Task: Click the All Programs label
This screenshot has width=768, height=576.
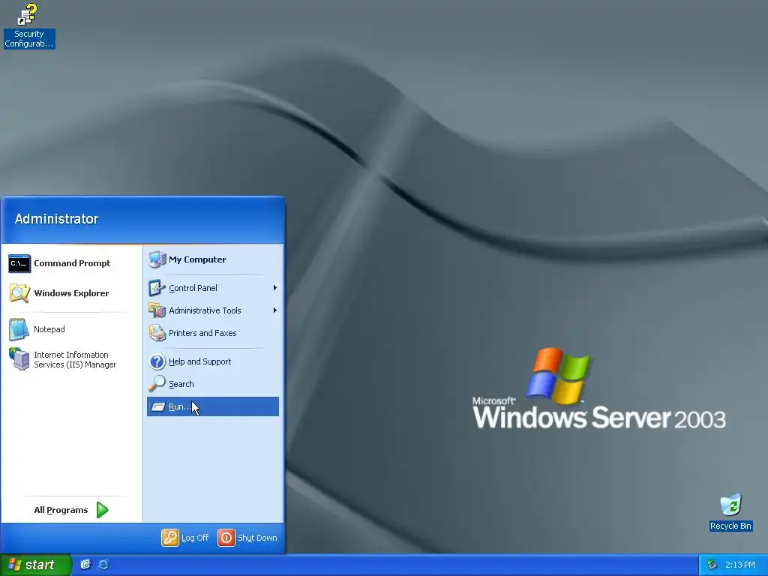Action: point(61,510)
